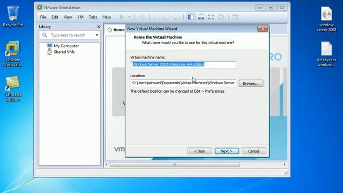The width and height of the screenshot is (343, 193).
Task: Toggle the Show Library sidebar icon
Action: point(191,17)
